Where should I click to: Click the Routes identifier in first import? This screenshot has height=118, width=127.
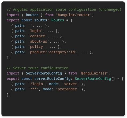click(32, 15)
